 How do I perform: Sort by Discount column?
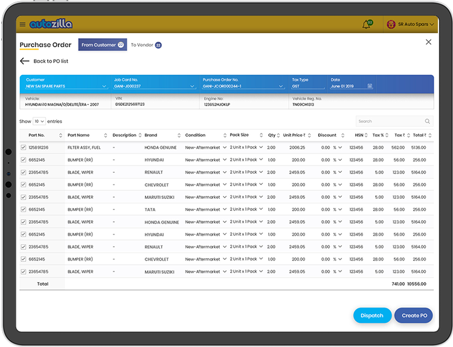tap(342, 135)
